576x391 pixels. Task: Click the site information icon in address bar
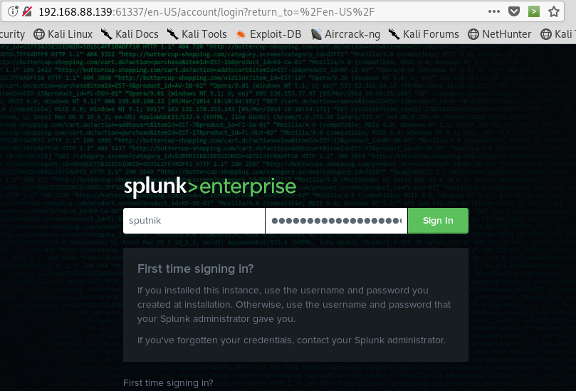[x=13, y=11]
